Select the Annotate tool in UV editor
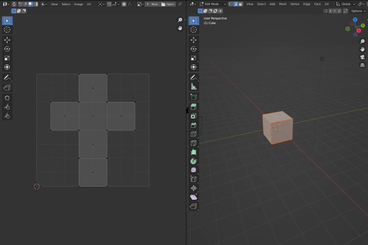This screenshot has height=245, width=368. [7, 77]
